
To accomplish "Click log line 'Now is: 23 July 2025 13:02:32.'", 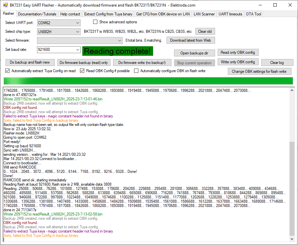I will coord(28,129).
